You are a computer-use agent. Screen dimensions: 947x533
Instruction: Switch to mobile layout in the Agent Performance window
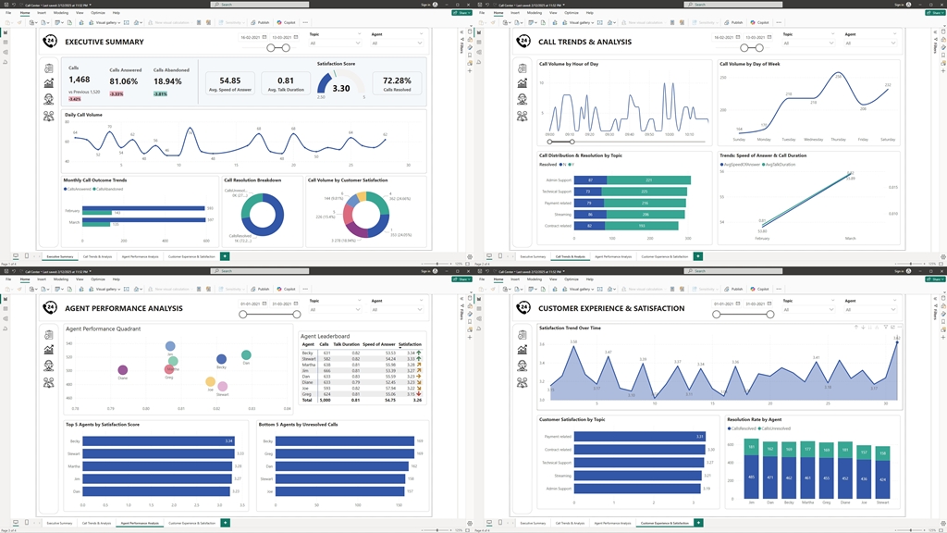click(x=26, y=523)
